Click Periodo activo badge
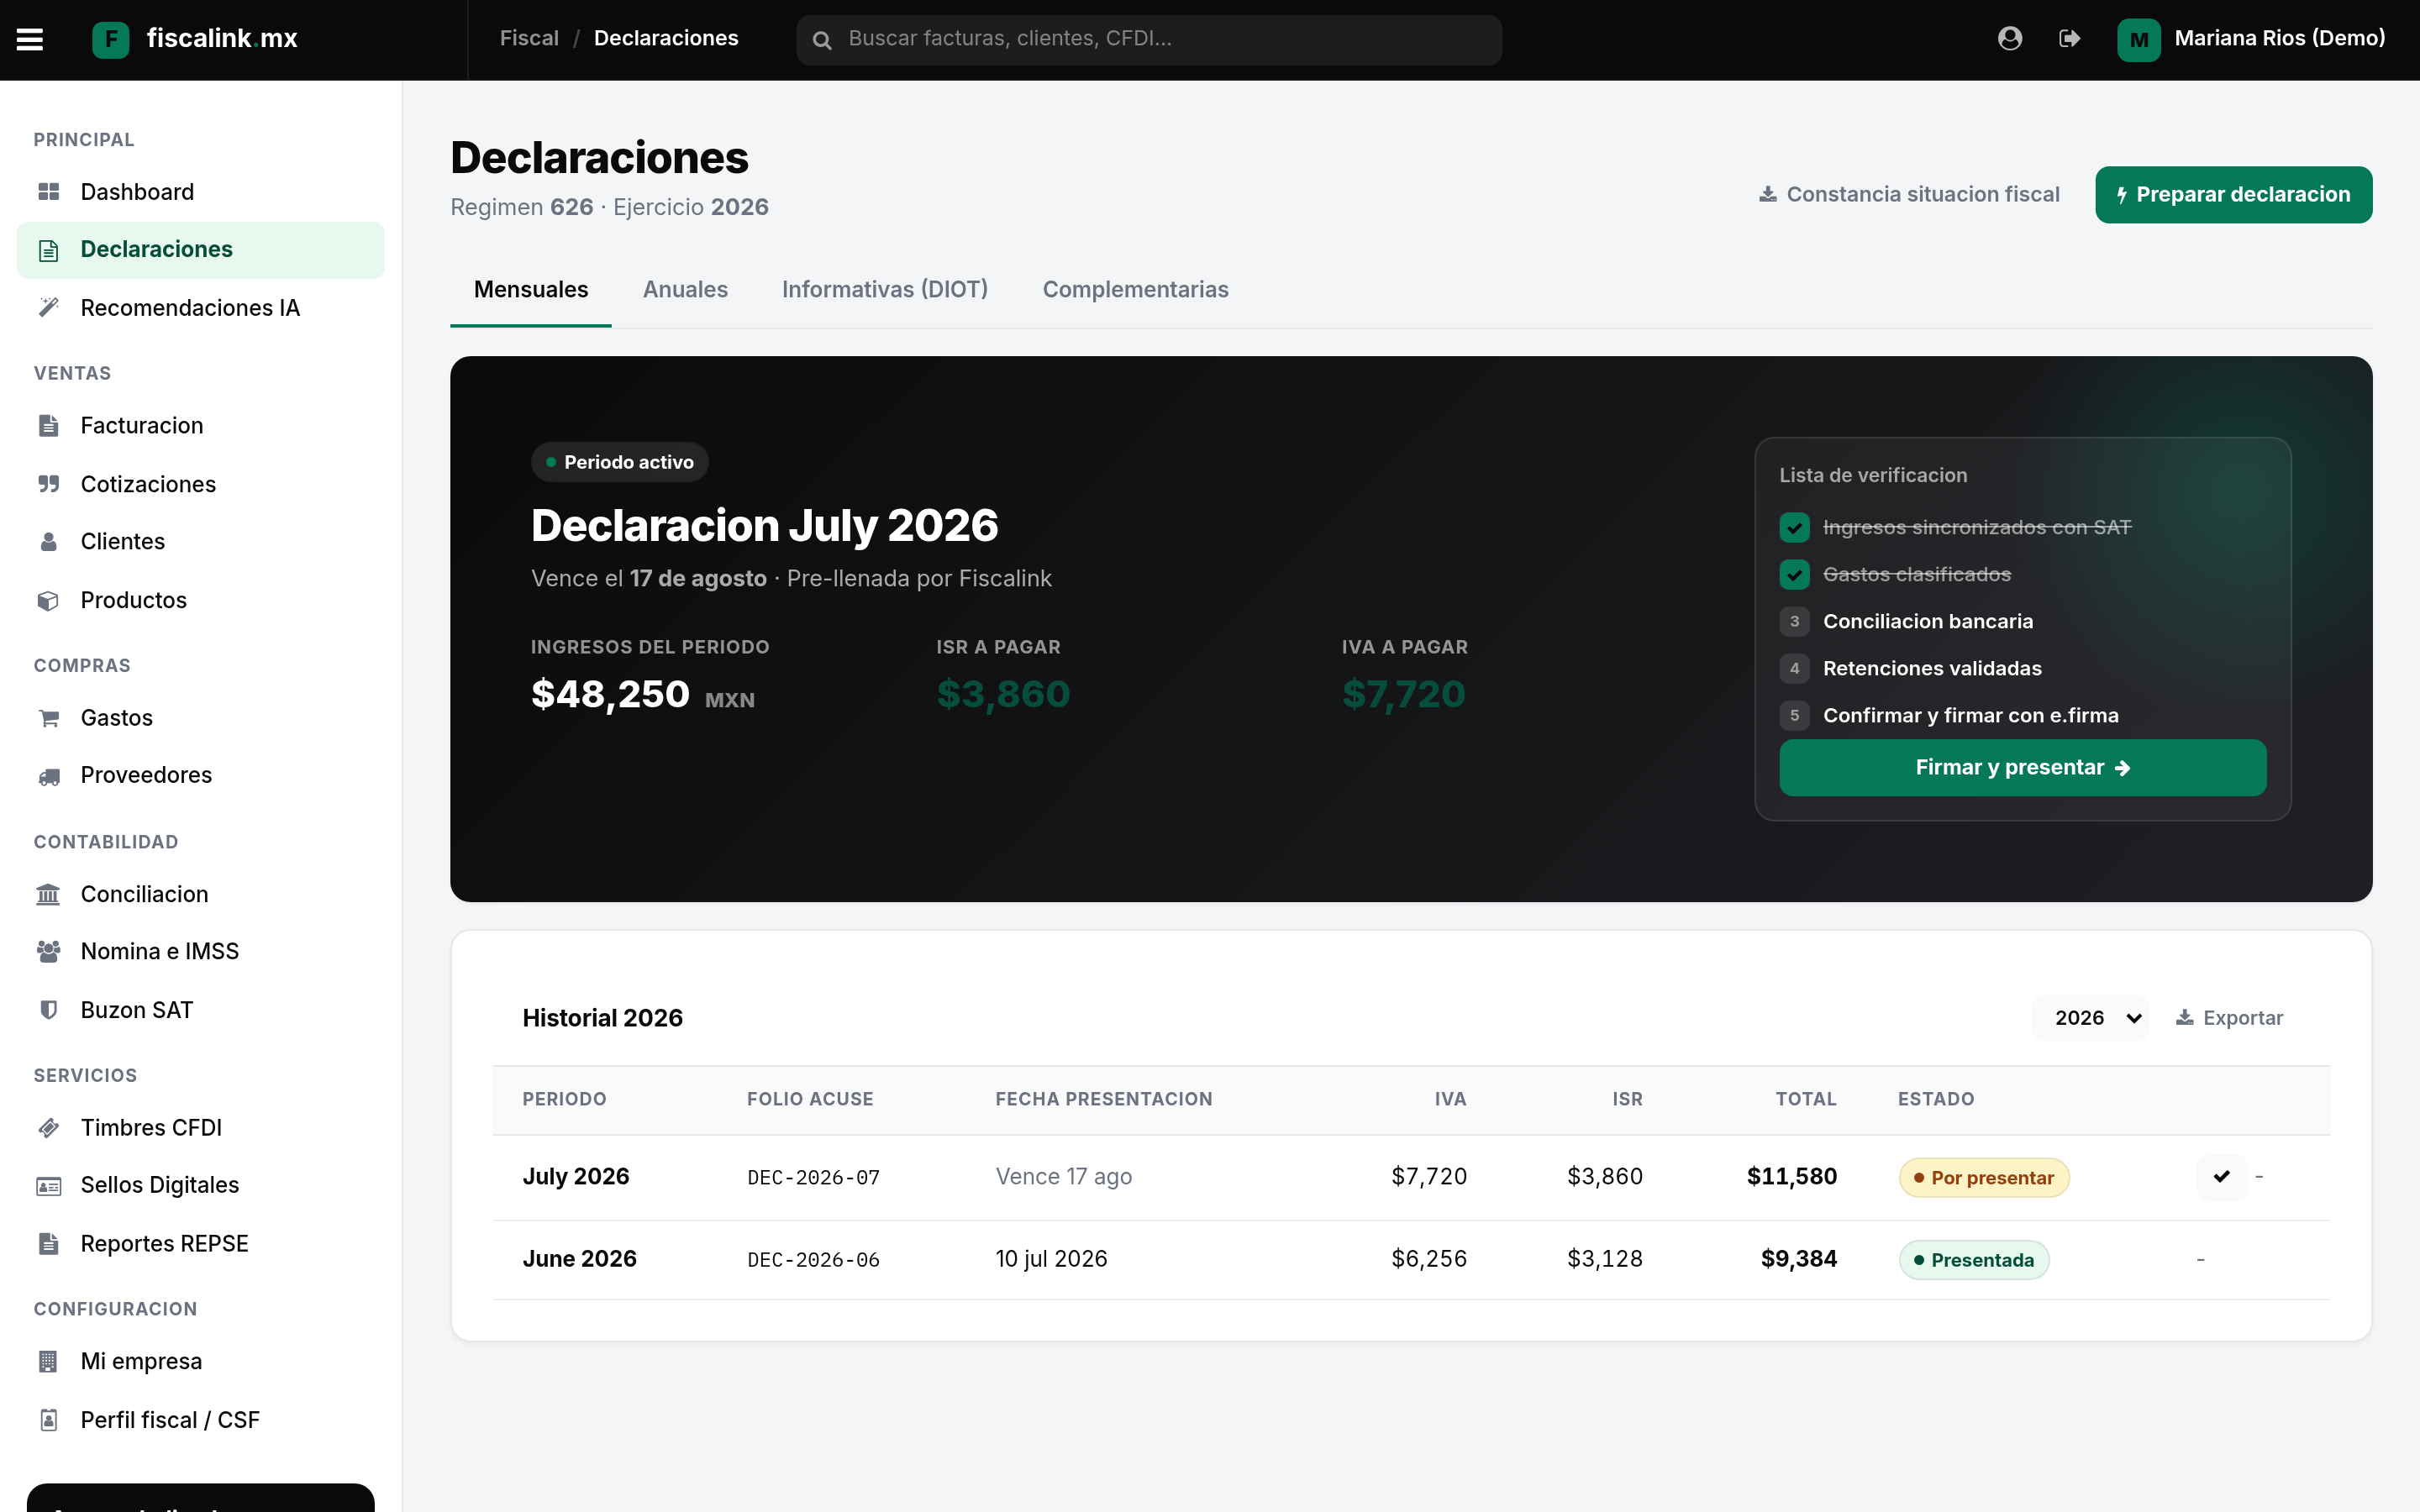This screenshot has width=2420, height=1512. pyautogui.click(x=619, y=462)
